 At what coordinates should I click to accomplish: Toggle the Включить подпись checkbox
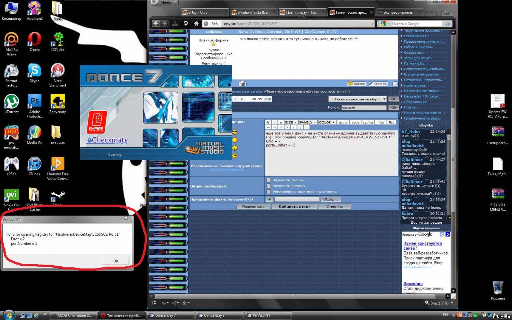click(x=268, y=186)
